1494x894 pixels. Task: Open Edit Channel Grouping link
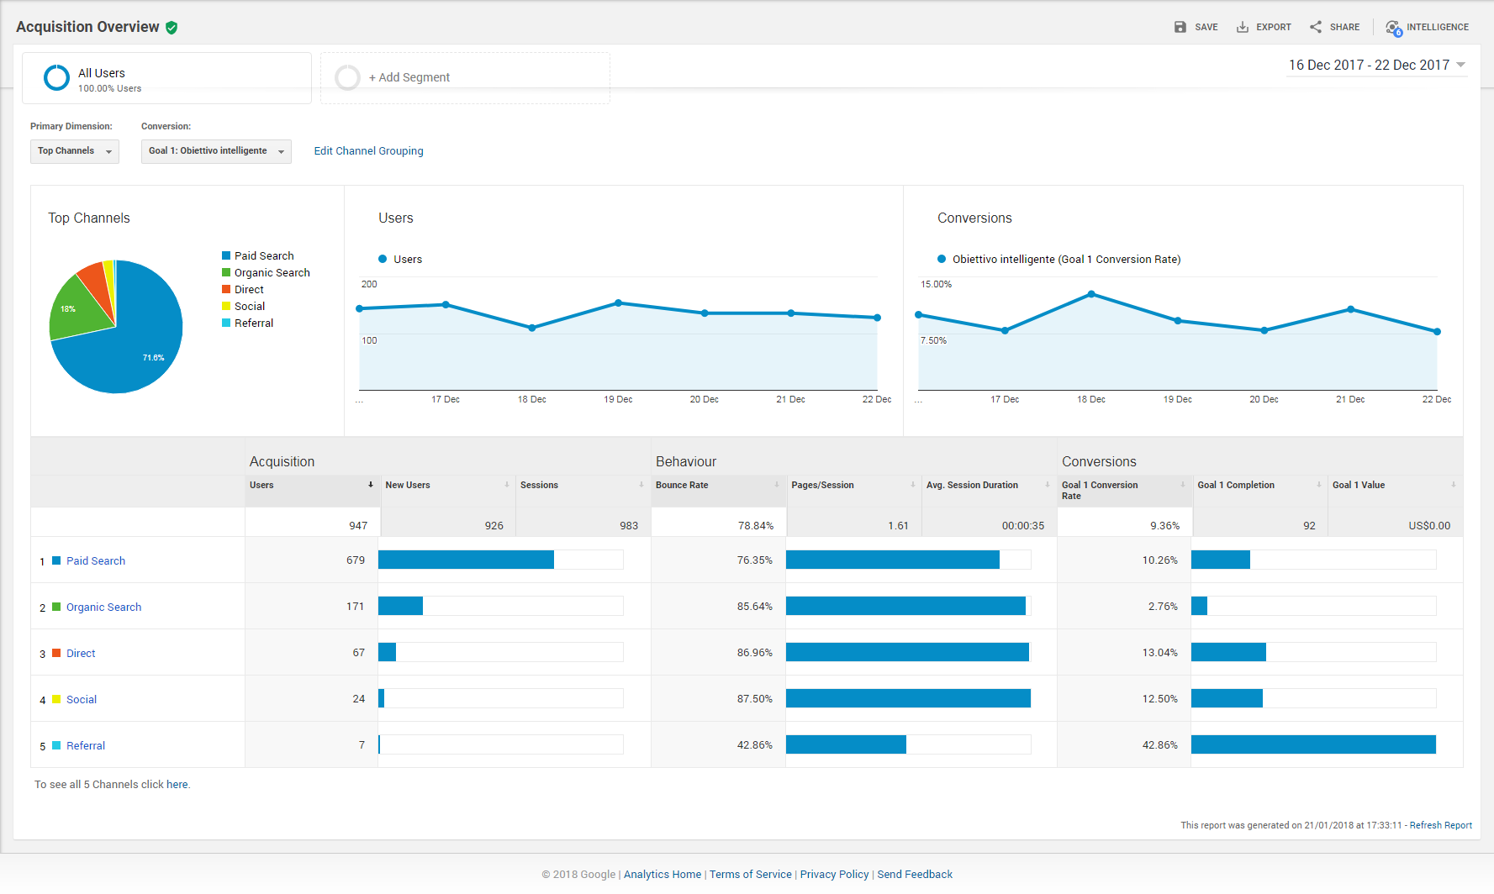click(369, 151)
